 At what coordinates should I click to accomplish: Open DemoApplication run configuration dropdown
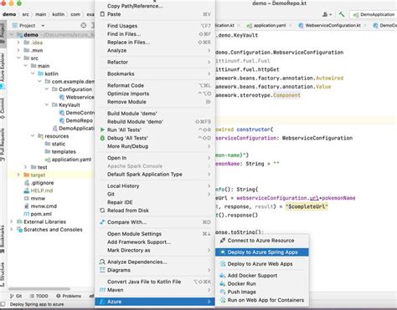pyautogui.click(x=374, y=14)
